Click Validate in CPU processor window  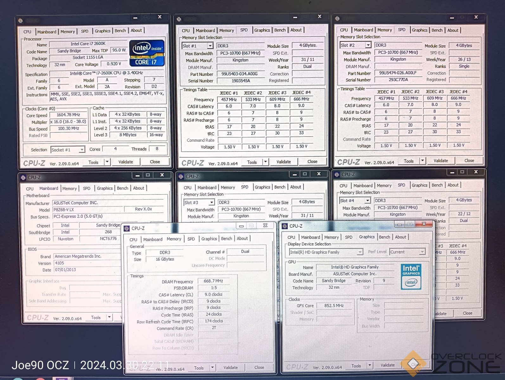click(126, 162)
